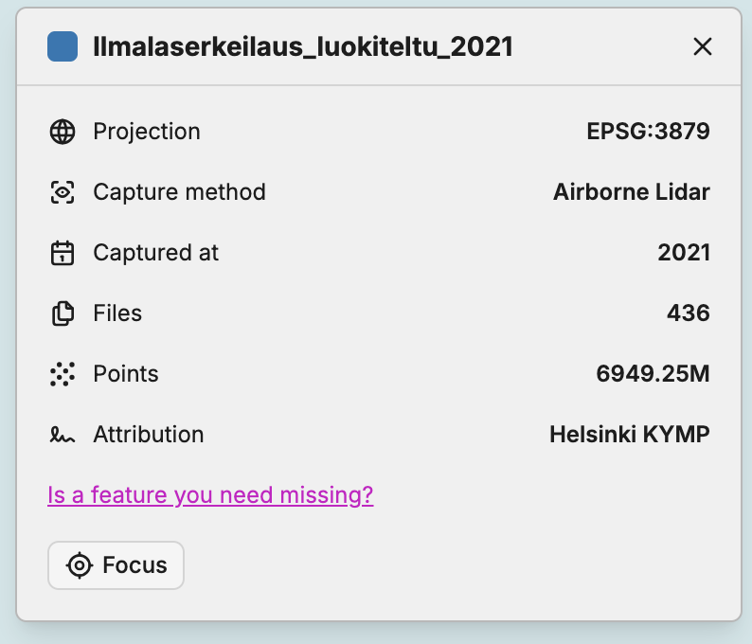Click the 2021 capture year value
The image size is (752, 644).
coord(683,253)
